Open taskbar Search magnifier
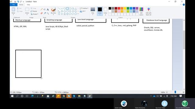 click(17, 96)
